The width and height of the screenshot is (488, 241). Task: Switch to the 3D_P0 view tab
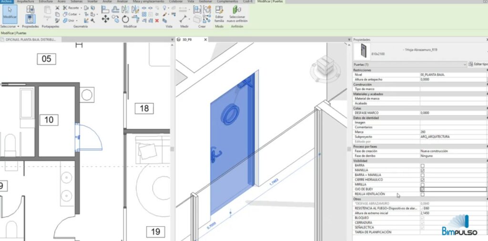186,39
